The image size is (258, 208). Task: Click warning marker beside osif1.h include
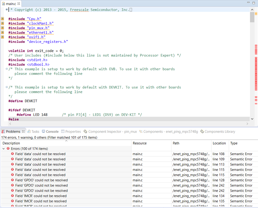point(3,37)
